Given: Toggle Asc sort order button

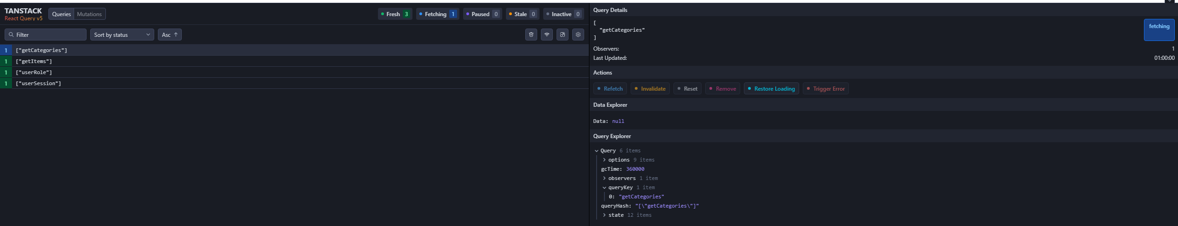Looking at the screenshot, I should [x=170, y=35].
